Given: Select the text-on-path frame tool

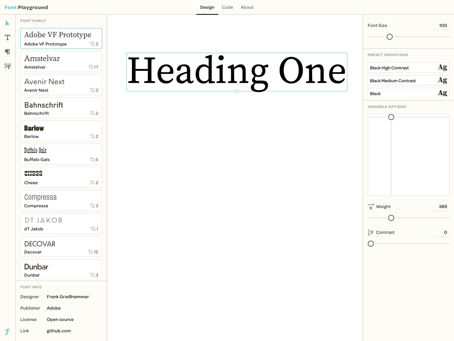Looking at the screenshot, I should tap(8, 66).
